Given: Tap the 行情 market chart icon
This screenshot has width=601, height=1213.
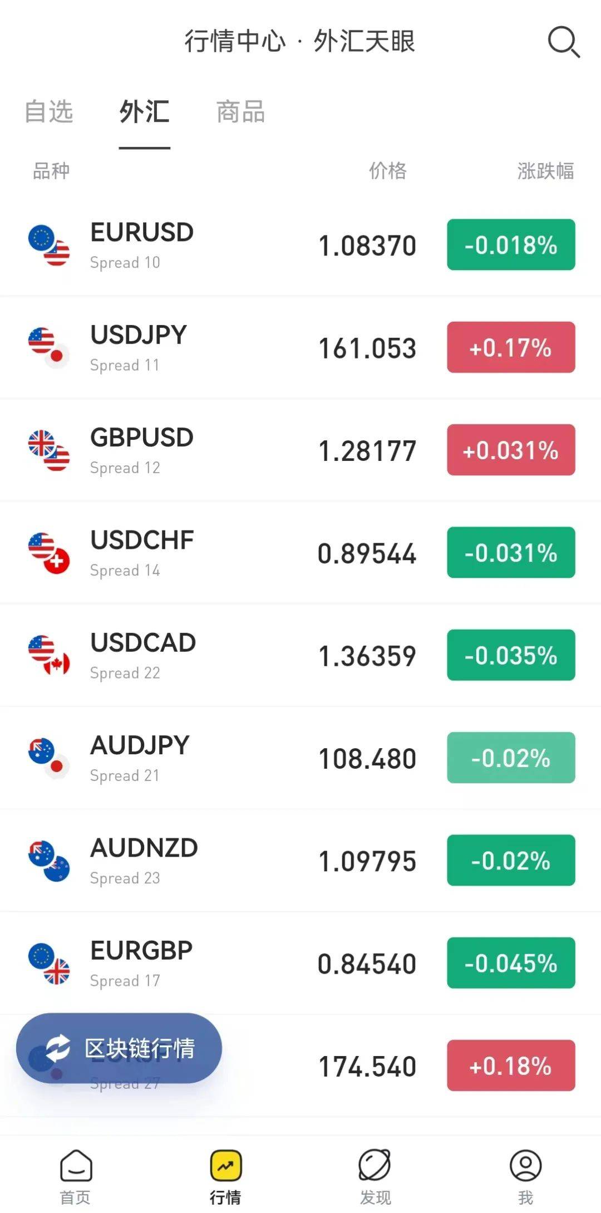Looking at the screenshot, I should click(x=225, y=1165).
